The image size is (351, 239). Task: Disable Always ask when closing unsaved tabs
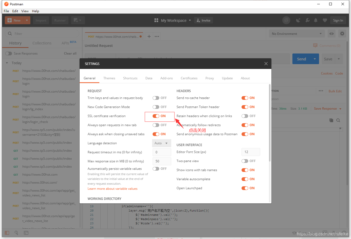[x=156, y=134]
